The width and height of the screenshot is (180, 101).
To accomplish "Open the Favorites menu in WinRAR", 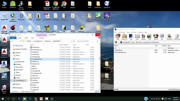I will 134,32.
